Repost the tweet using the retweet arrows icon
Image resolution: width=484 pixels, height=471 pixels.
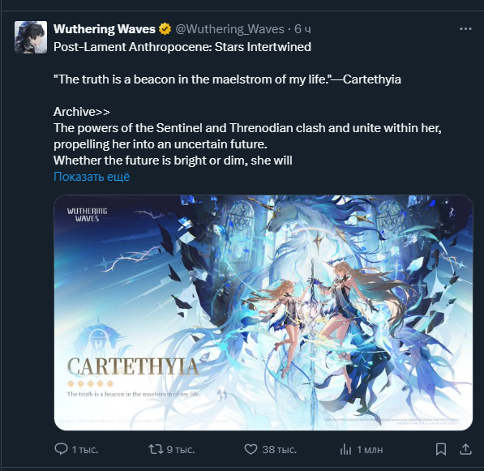coord(156,449)
